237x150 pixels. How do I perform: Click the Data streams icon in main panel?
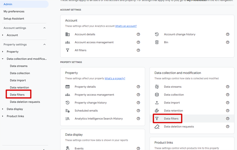[157, 87]
